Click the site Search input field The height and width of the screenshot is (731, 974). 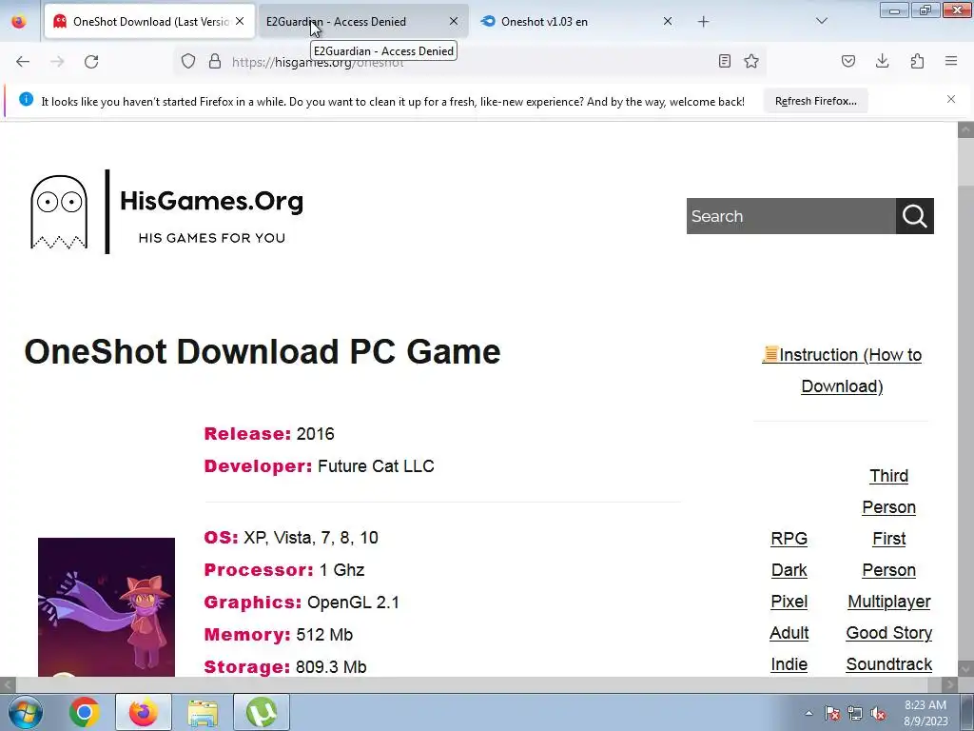(x=790, y=216)
